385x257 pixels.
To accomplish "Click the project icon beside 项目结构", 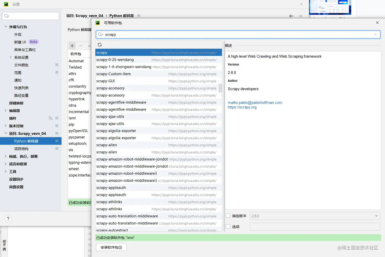I will coord(57,149).
